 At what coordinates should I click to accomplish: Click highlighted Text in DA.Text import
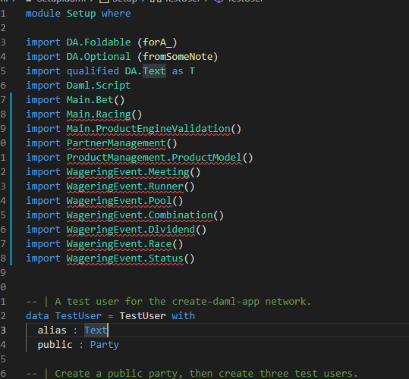(x=154, y=71)
